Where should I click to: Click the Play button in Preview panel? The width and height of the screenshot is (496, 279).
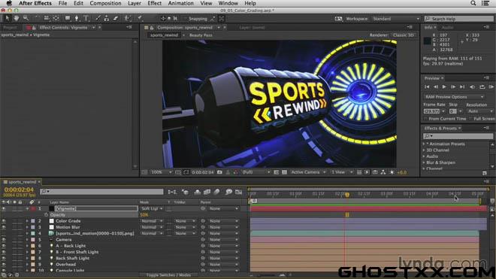click(444, 86)
